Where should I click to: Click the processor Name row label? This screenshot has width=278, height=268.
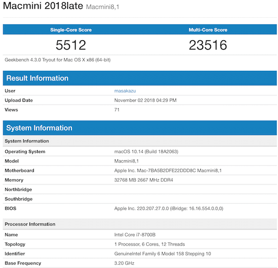click(11, 235)
